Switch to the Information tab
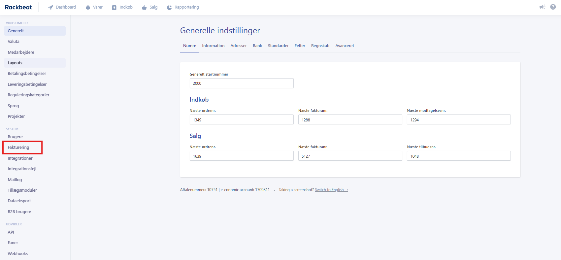 click(x=213, y=46)
